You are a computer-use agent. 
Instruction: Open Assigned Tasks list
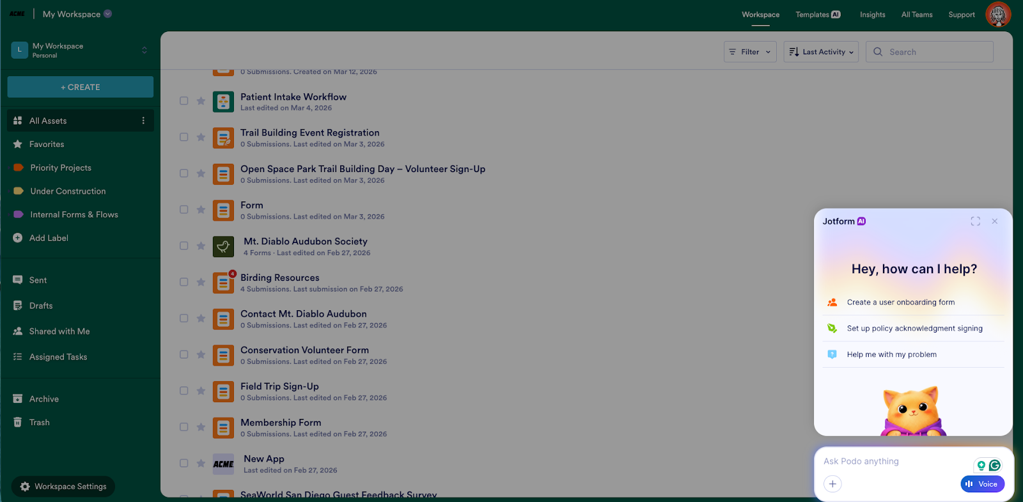[x=58, y=357]
